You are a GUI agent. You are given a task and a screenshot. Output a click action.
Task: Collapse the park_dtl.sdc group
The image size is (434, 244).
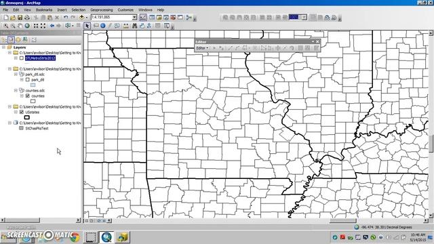16,74
